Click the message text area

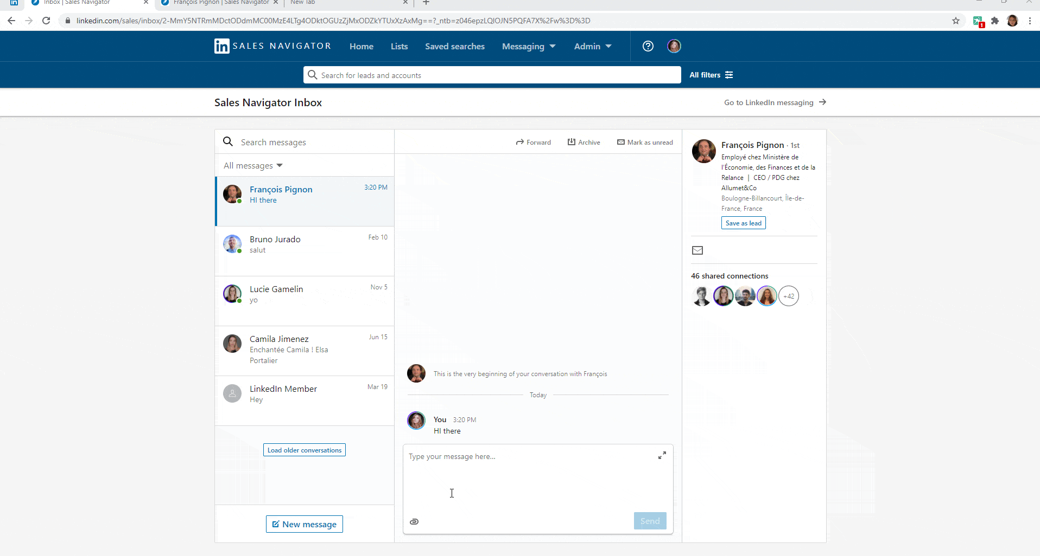[x=532, y=477]
